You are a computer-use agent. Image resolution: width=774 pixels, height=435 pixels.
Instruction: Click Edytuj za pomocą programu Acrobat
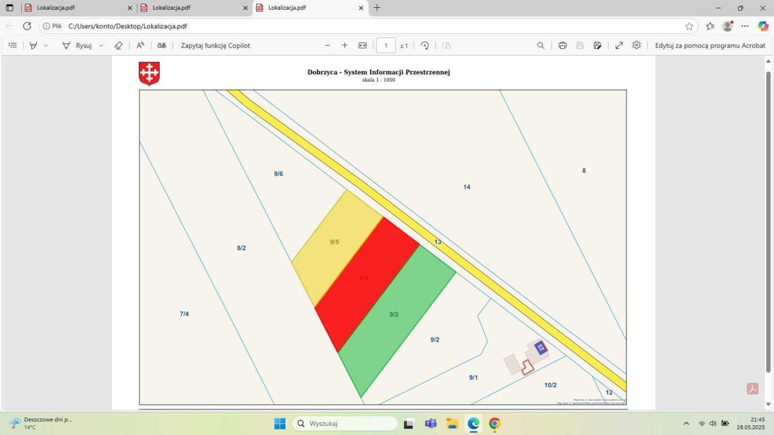(x=710, y=45)
